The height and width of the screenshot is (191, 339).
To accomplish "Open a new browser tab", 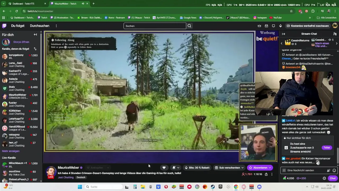I will (x=93, y=4).
